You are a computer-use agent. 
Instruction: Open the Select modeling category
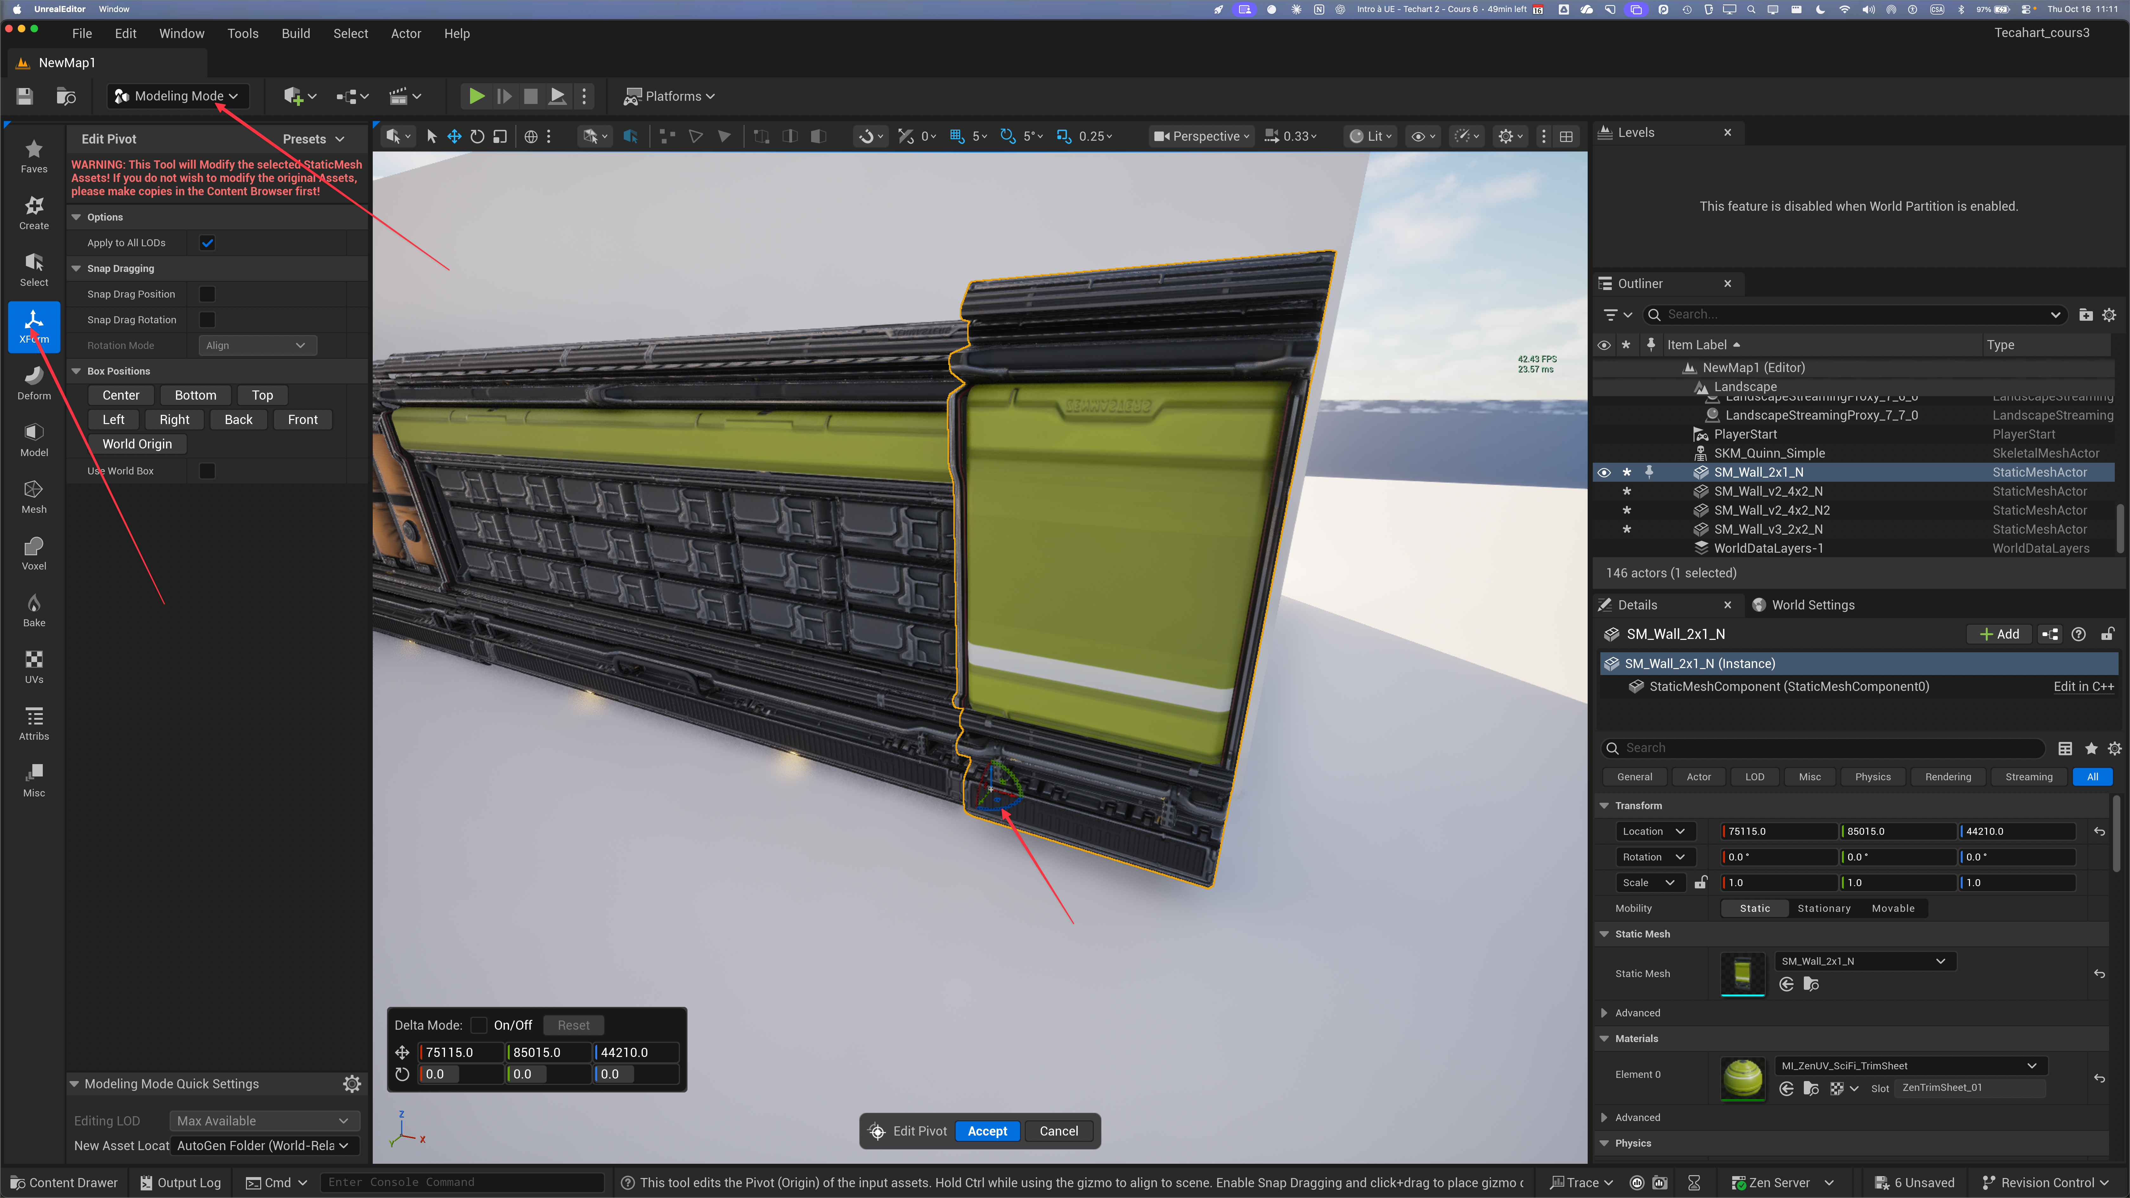34,269
